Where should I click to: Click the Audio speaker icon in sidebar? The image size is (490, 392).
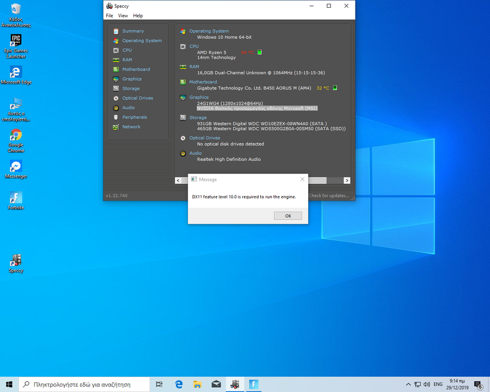click(116, 108)
